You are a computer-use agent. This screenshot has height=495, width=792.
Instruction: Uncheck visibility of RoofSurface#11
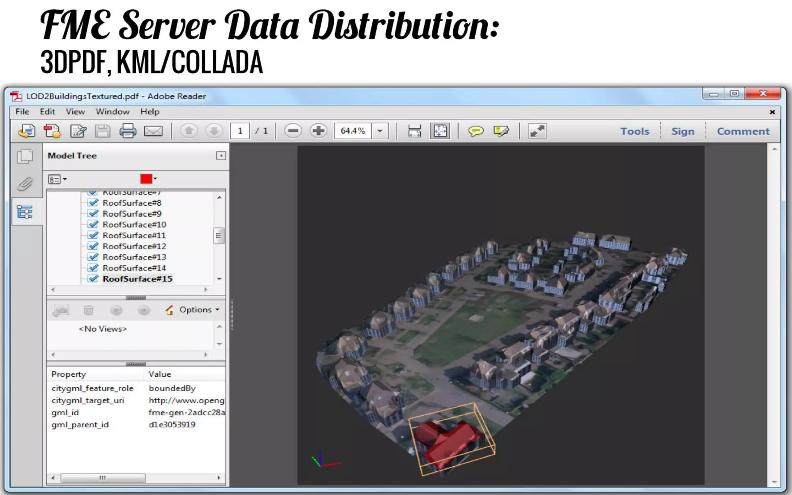pos(93,235)
